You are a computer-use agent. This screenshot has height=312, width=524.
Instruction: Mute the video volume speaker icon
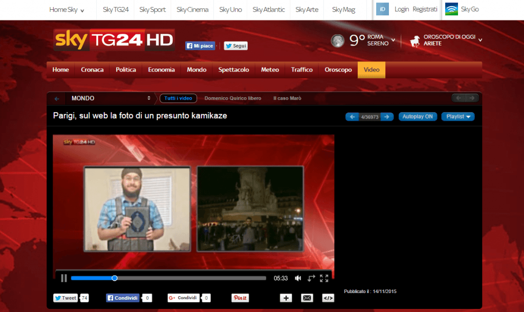(x=298, y=278)
